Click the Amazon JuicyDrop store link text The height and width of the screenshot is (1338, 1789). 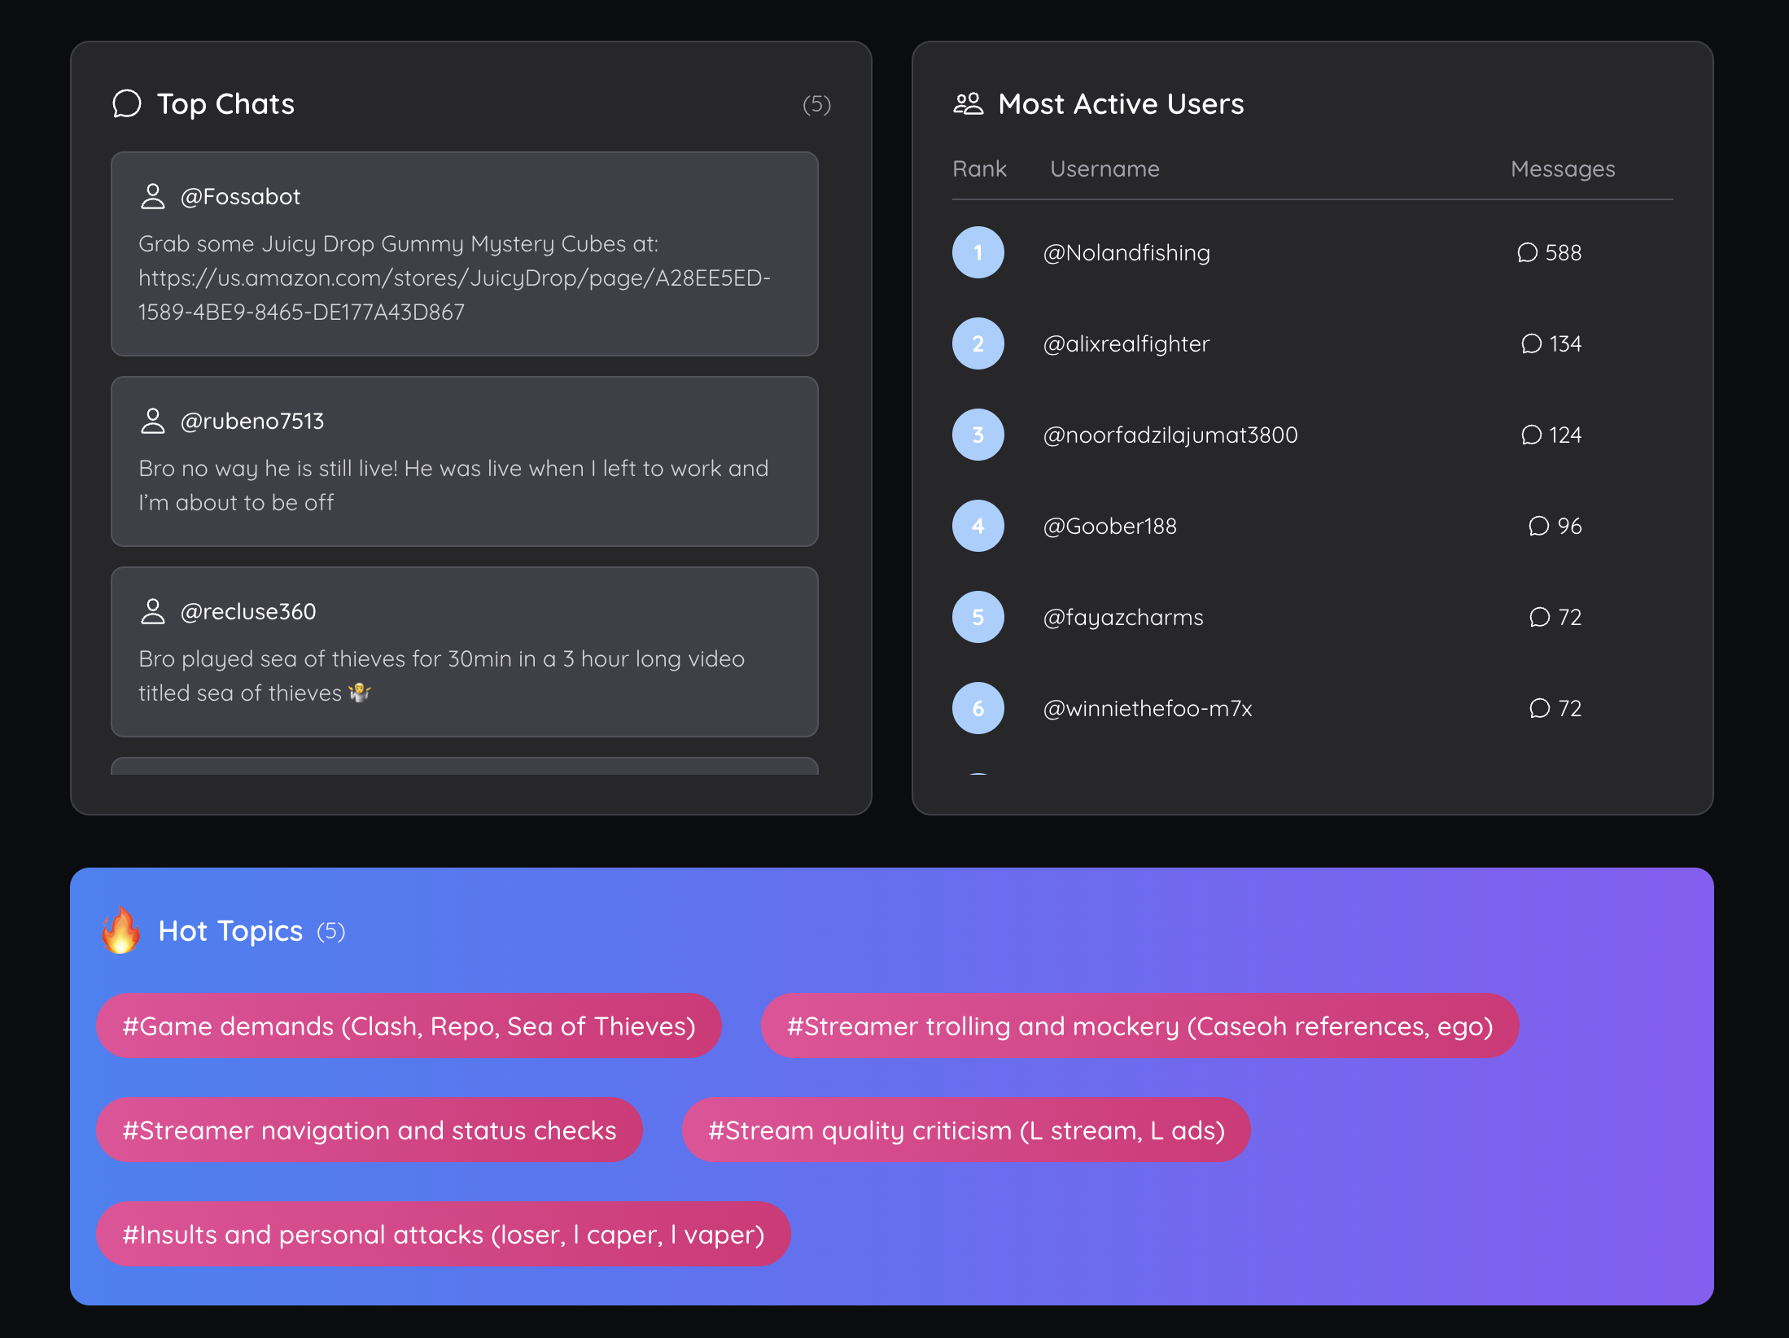click(453, 278)
